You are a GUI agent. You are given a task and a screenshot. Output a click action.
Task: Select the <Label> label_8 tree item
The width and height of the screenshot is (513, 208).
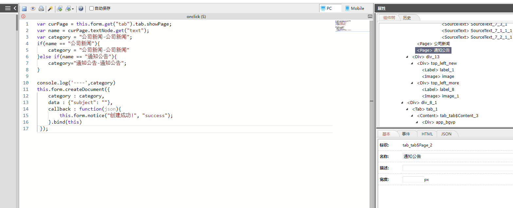pyautogui.click(x=438, y=89)
